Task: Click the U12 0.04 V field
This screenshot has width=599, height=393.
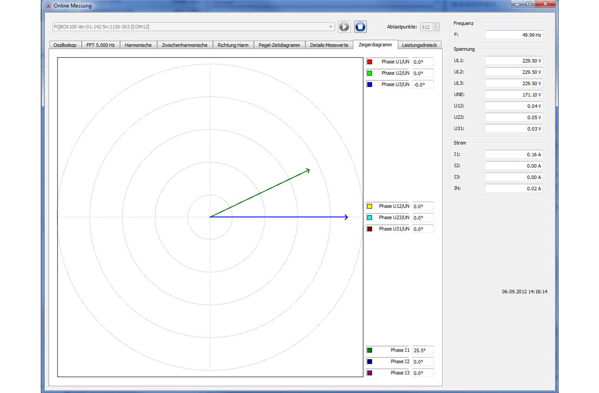Action: pos(514,106)
